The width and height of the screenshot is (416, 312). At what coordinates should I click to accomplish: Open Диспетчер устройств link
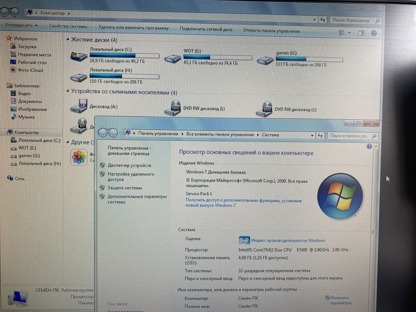129,165
